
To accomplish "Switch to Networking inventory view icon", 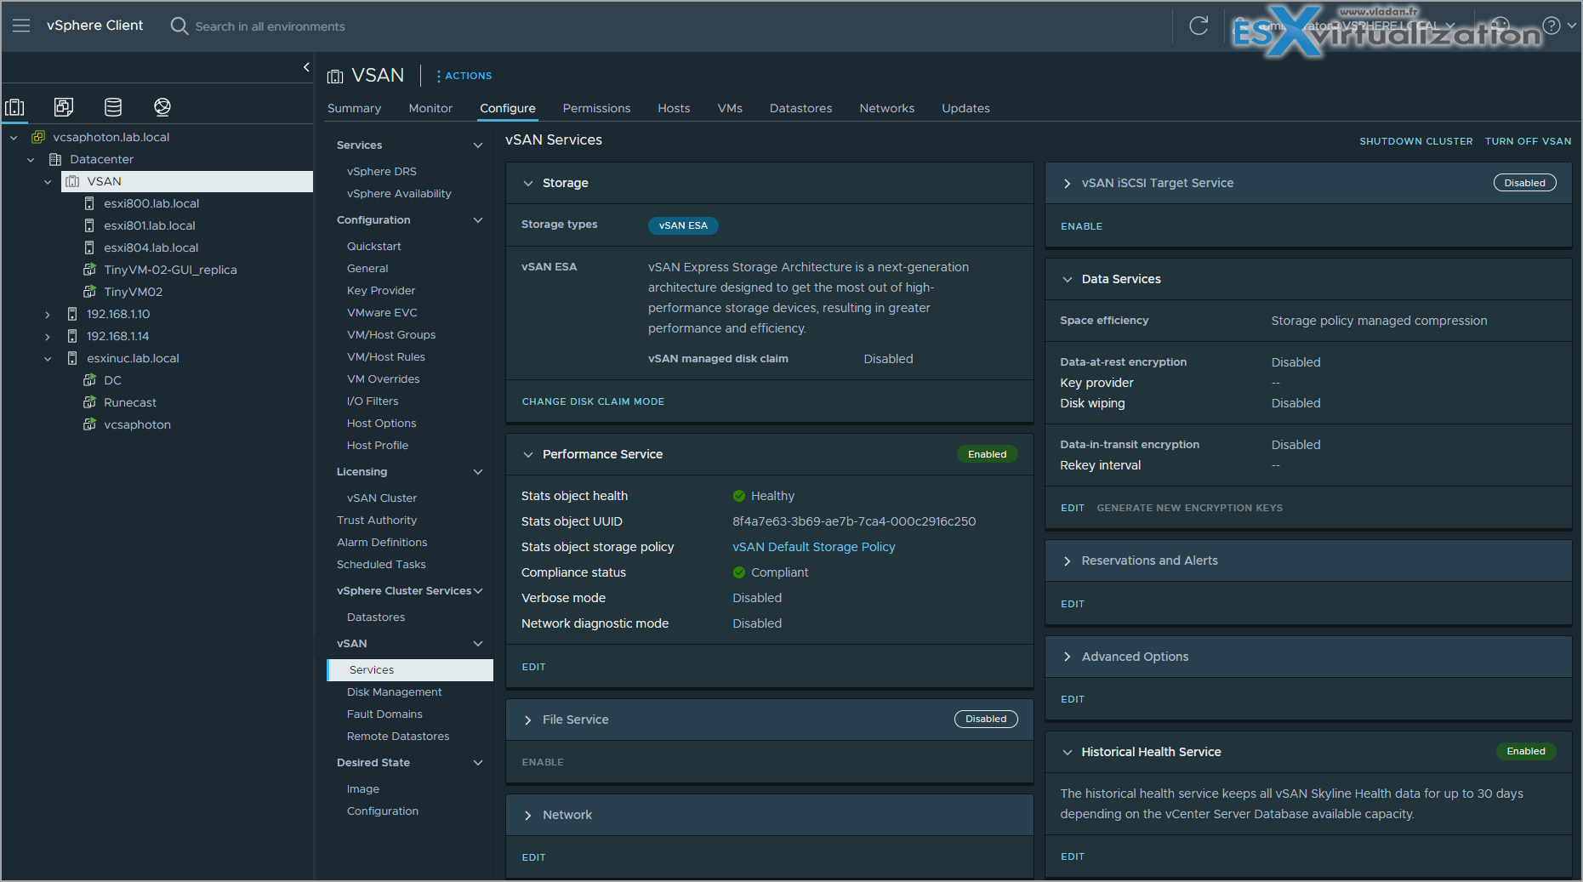I will point(162,106).
